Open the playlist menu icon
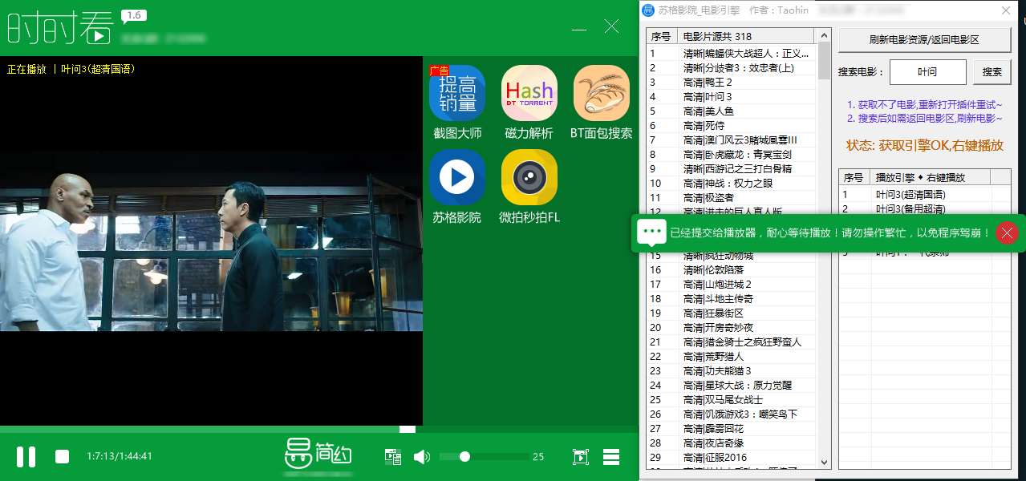 (611, 457)
